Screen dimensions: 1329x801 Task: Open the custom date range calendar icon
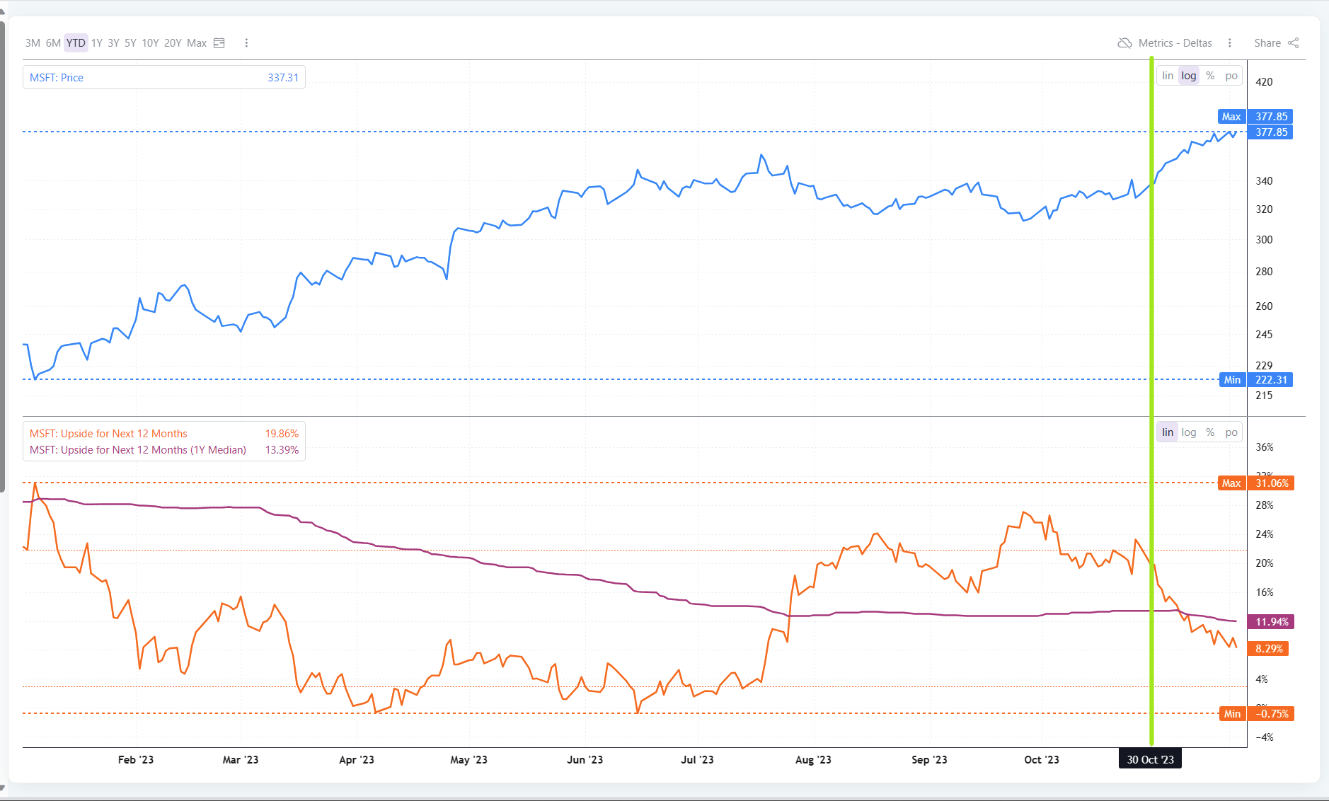[x=219, y=43]
